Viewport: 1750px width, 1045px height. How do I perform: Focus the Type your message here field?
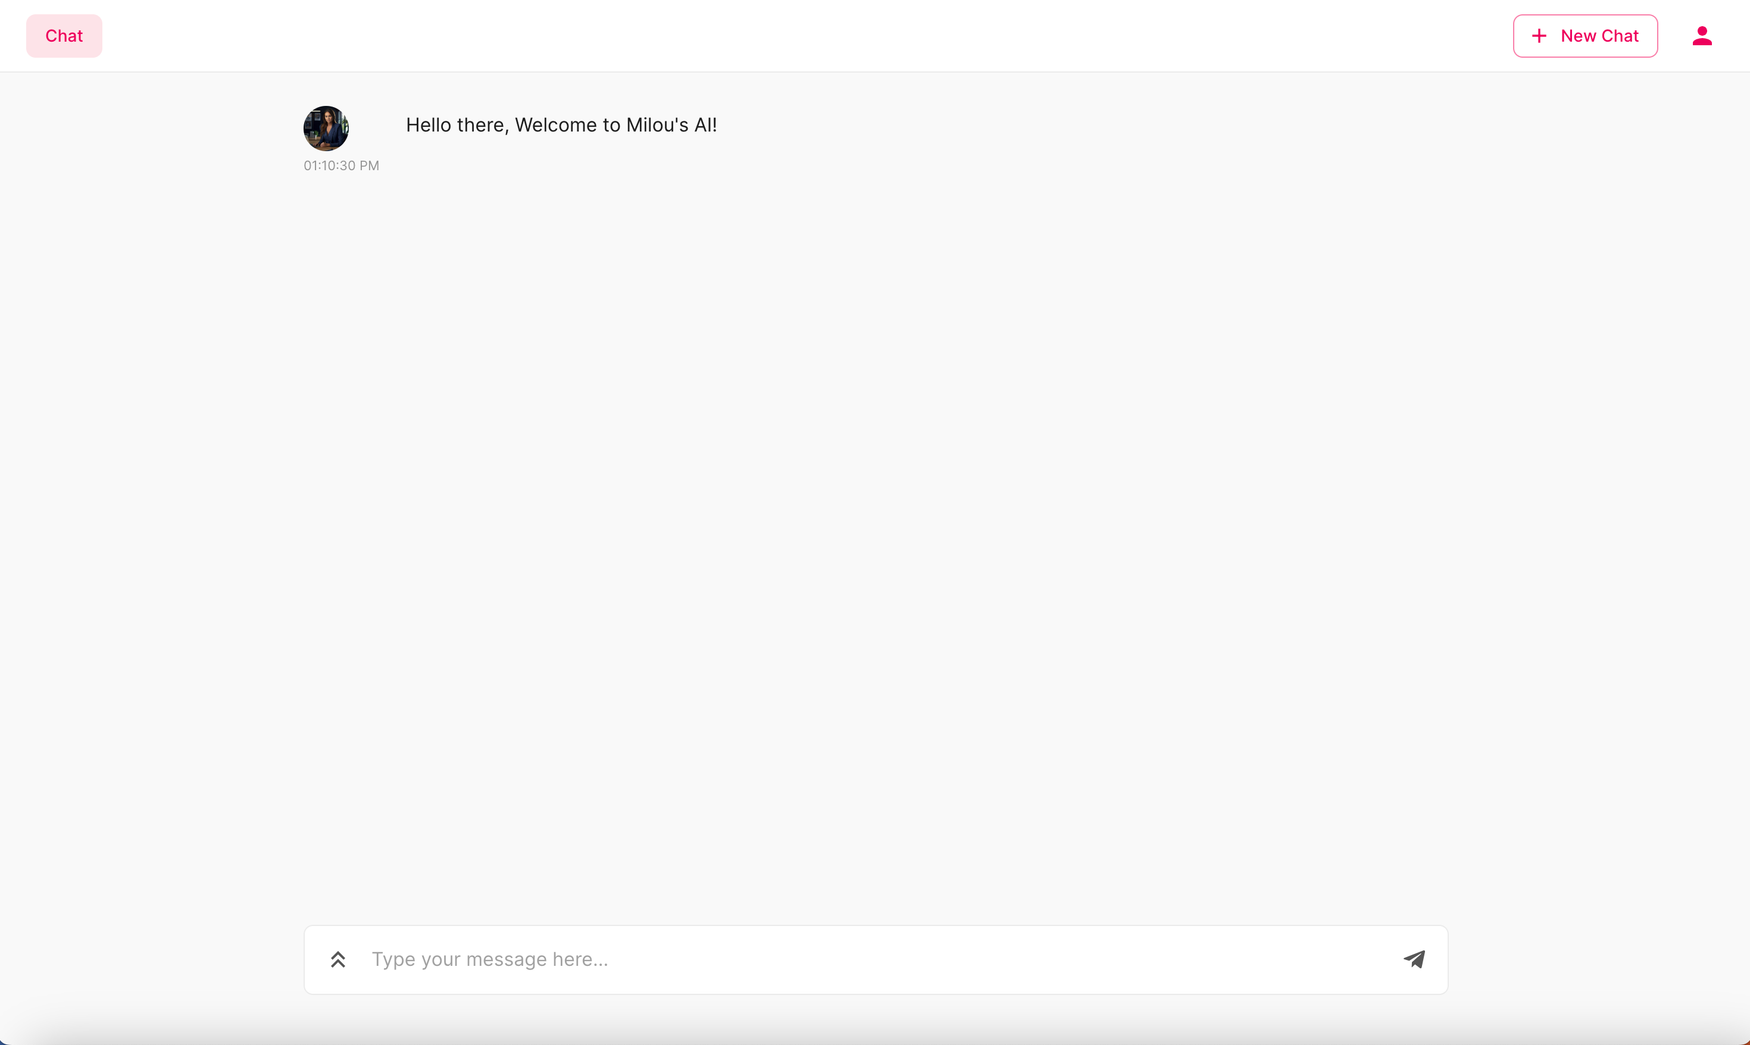873,959
